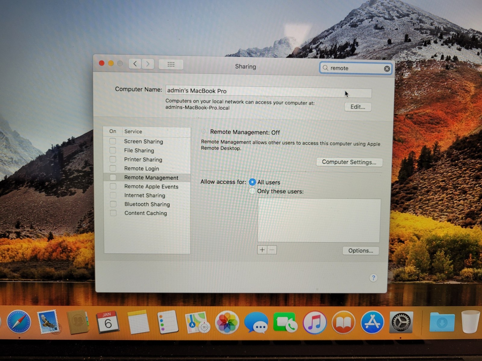Go back in System Preferences
This screenshot has width=482, height=361.
pos(135,64)
